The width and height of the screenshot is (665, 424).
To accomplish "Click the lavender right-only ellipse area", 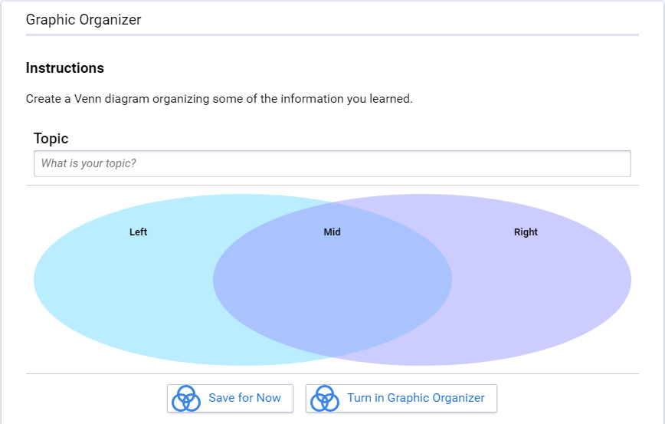I will point(543,288).
